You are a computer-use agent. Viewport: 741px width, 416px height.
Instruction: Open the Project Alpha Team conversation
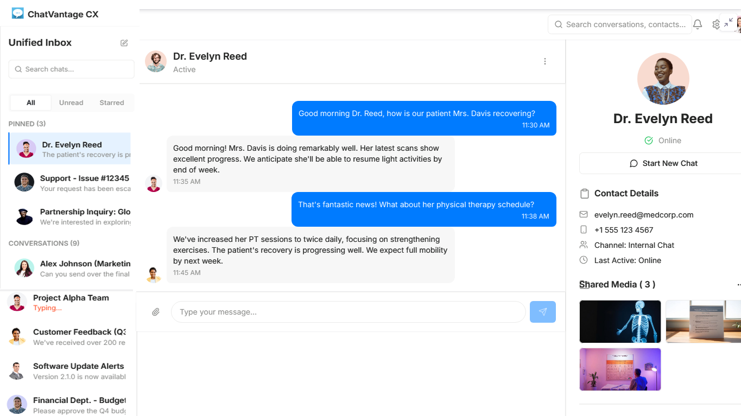point(67,303)
